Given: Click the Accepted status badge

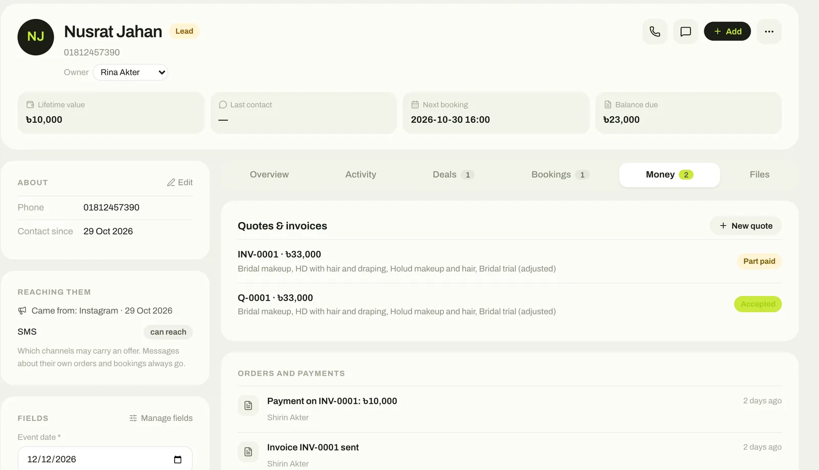Looking at the screenshot, I should 758,304.
